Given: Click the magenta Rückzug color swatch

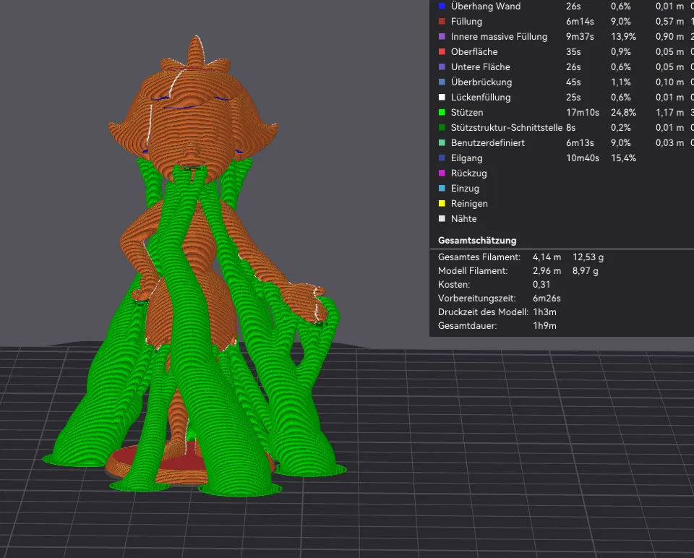Looking at the screenshot, I should [x=441, y=173].
